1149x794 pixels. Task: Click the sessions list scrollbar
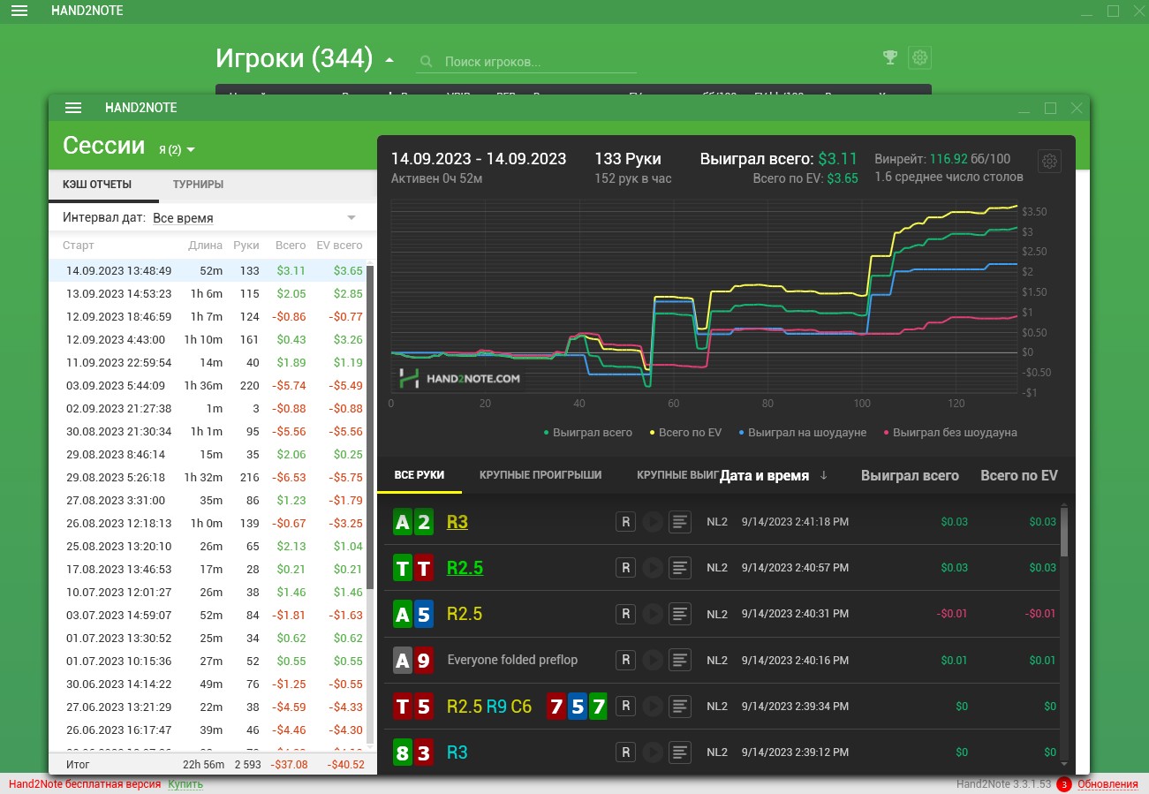click(x=371, y=427)
